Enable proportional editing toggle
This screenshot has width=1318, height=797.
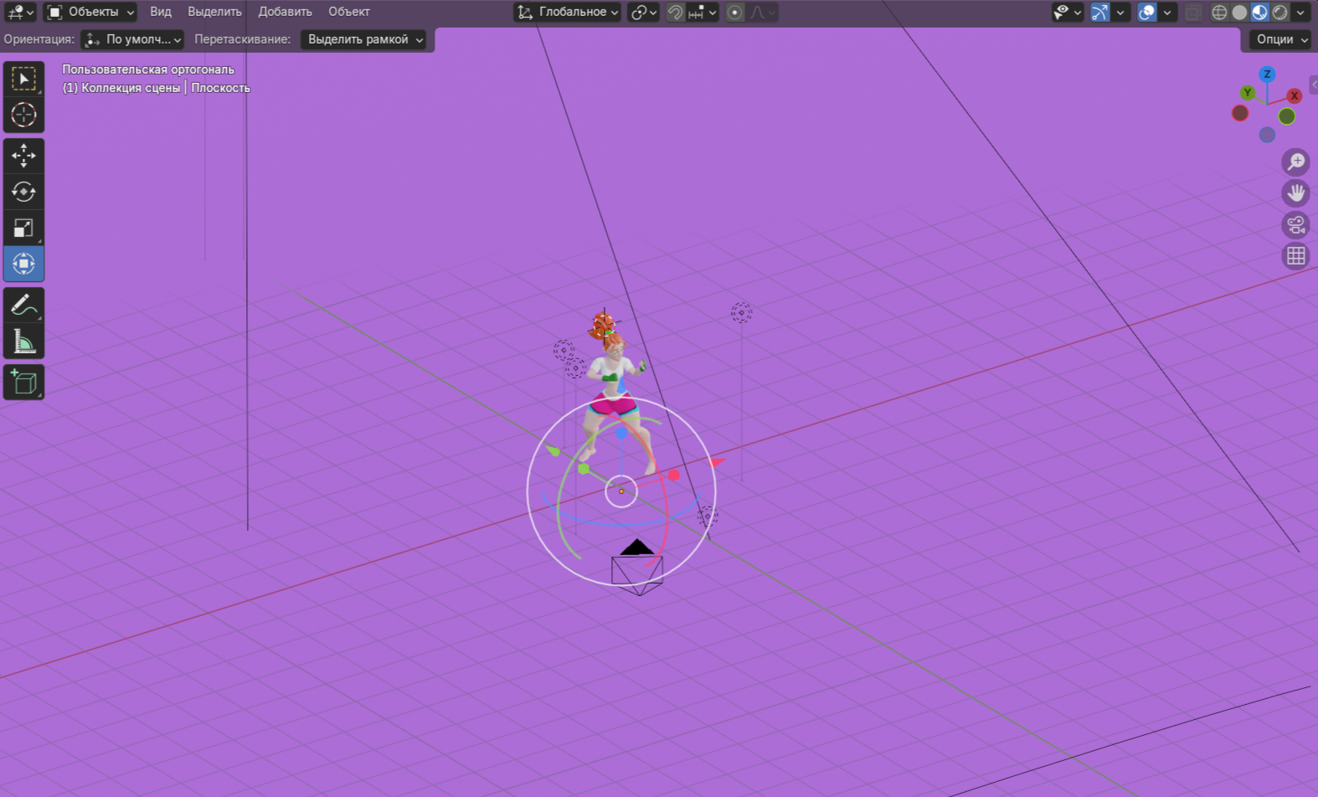coord(734,13)
